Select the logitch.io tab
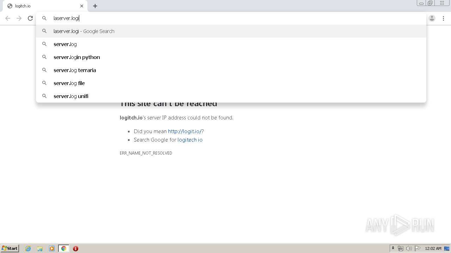The height and width of the screenshot is (253, 451). coord(45,6)
